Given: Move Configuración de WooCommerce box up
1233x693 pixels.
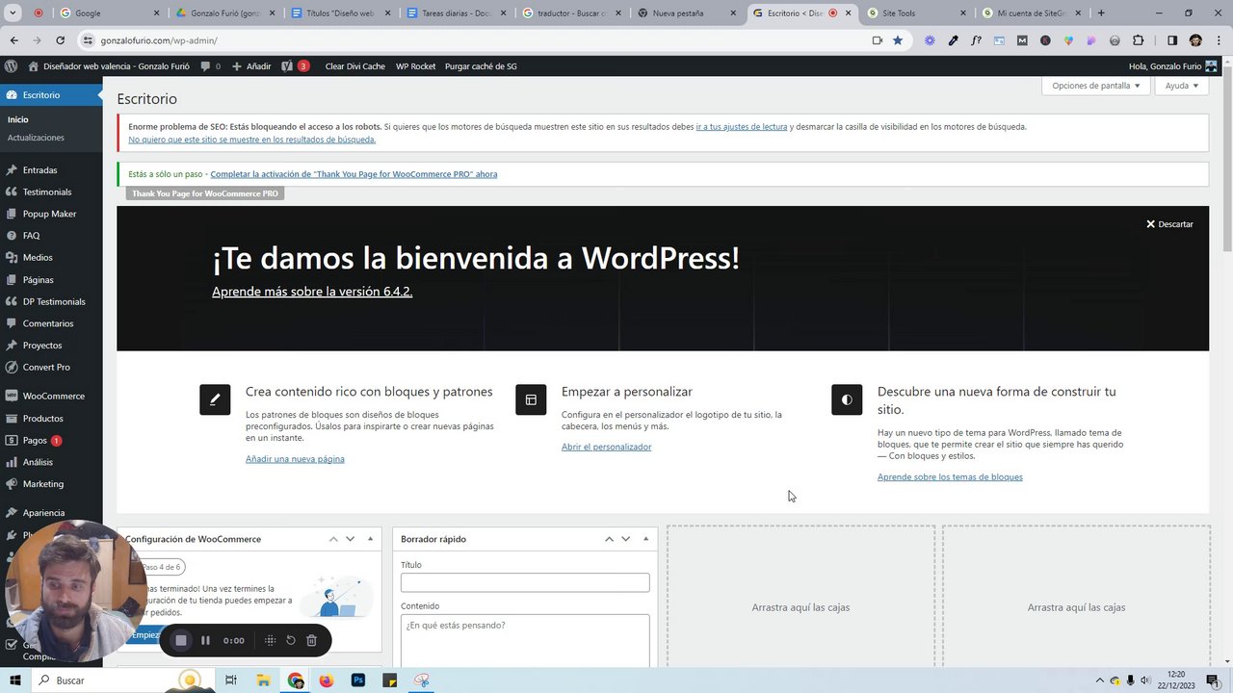Looking at the screenshot, I should click(333, 539).
